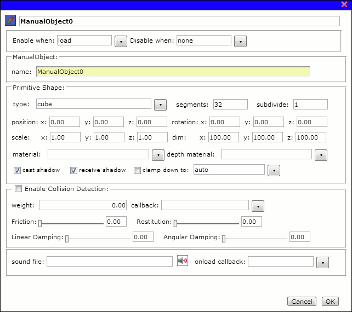The height and width of the screenshot is (312, 352).
Task: Click the Angular Damping value box
Action: (x=300, y=237)
